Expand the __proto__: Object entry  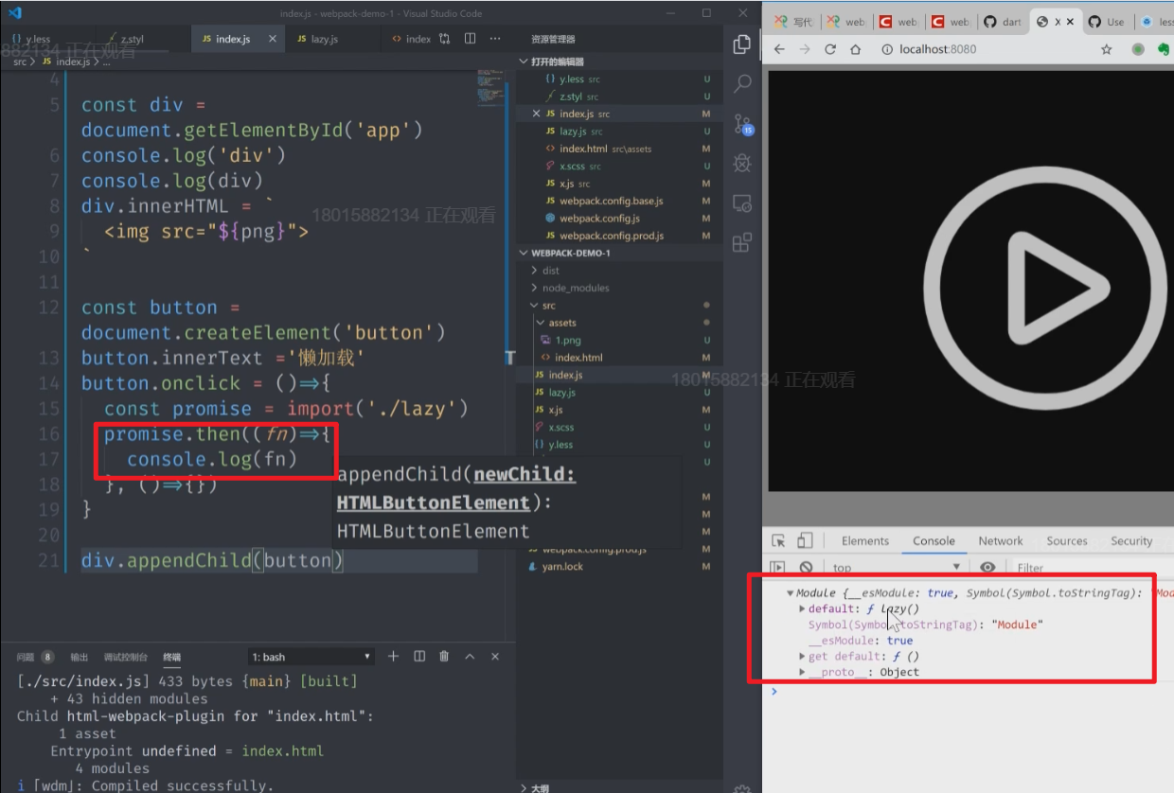803,673
